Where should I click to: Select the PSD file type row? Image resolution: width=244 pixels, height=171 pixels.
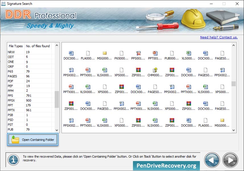[x=30, y=120]
